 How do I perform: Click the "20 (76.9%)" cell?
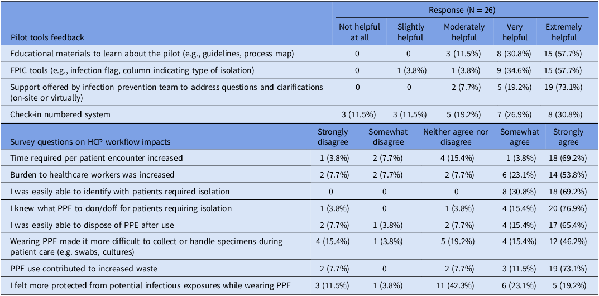(567, 208)
